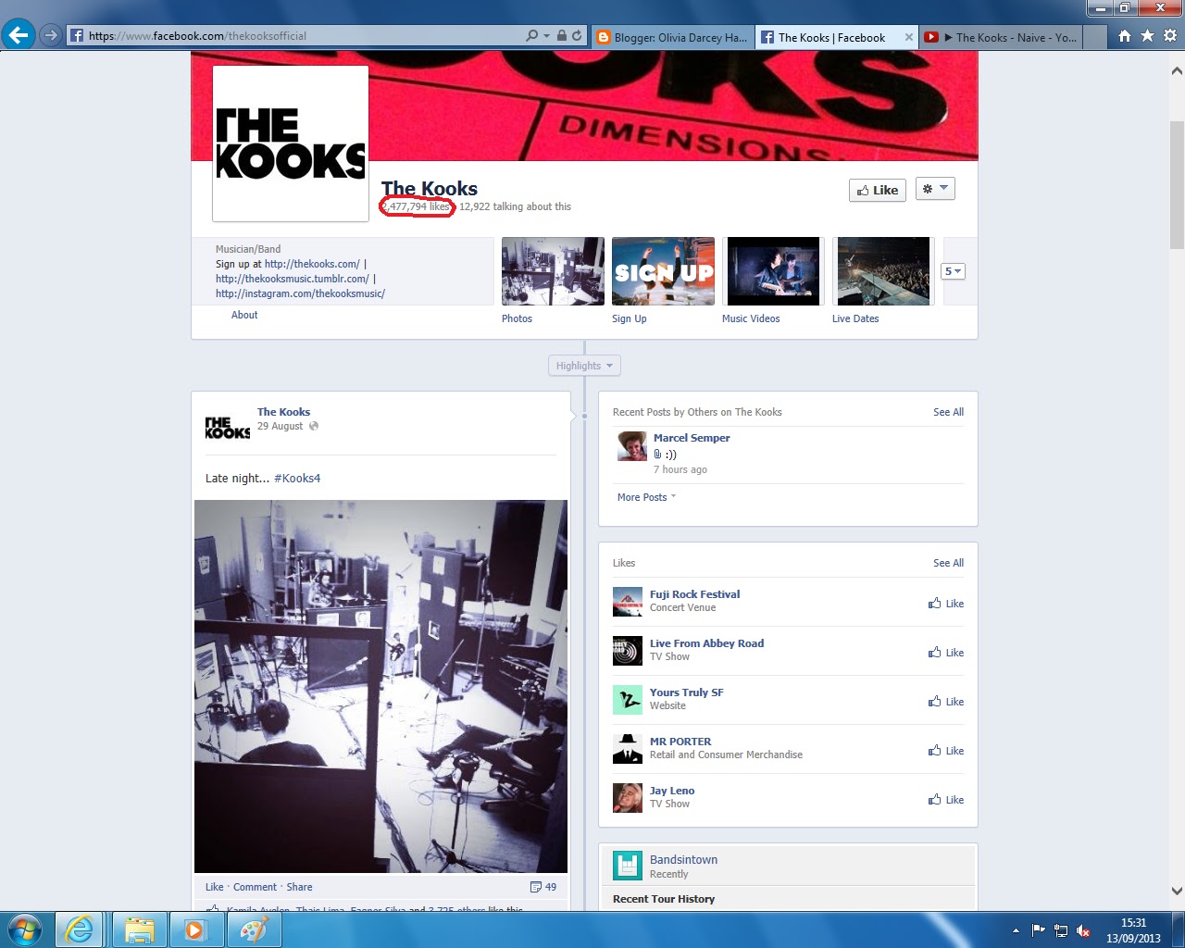Open the Live Dates thumbnail
The height and width of the screenshot is (948, 1185).
coord(883,271)
